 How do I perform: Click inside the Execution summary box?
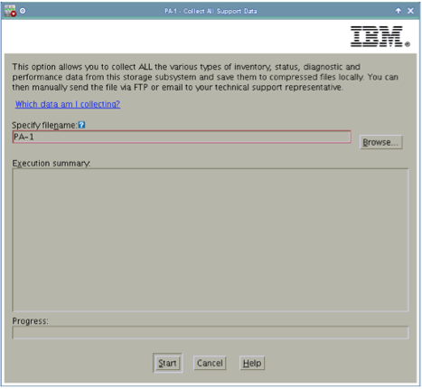point(211,240)
